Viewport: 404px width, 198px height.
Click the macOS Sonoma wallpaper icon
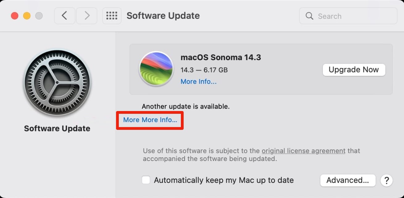[156, 68]
